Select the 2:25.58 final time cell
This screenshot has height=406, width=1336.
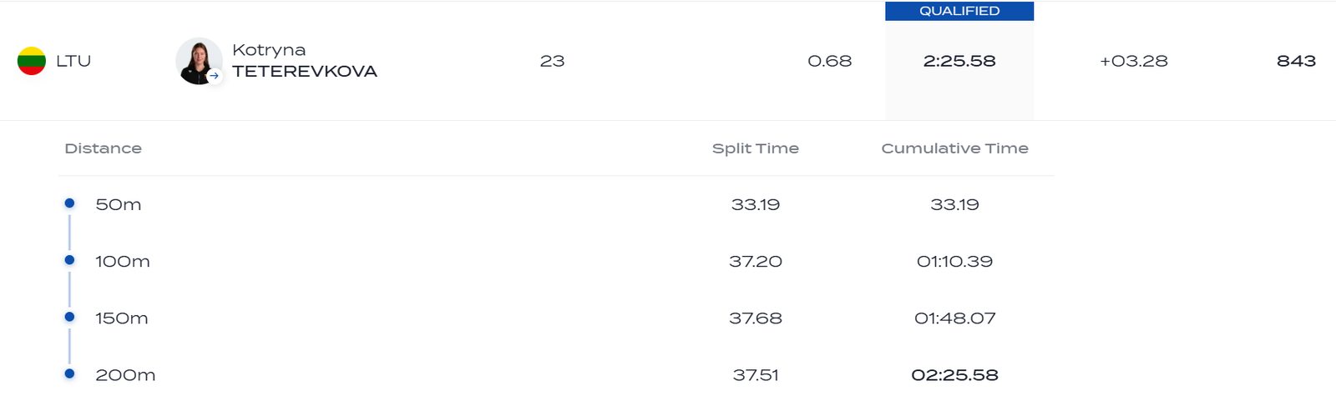tap(959, 61)
